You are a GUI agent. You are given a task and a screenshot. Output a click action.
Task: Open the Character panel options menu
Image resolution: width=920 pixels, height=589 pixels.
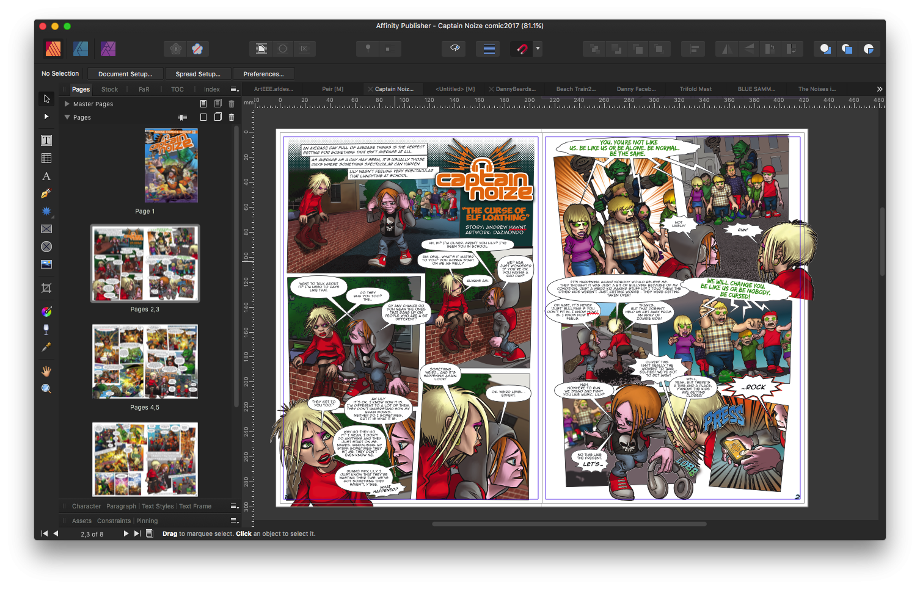pyautogui.click(x=234, y=506)
